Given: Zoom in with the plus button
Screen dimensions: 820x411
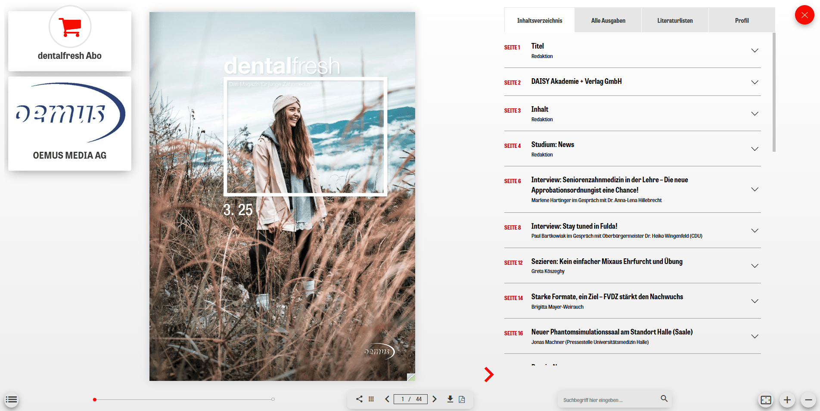Looking at the screenshot, I should 787,400.
